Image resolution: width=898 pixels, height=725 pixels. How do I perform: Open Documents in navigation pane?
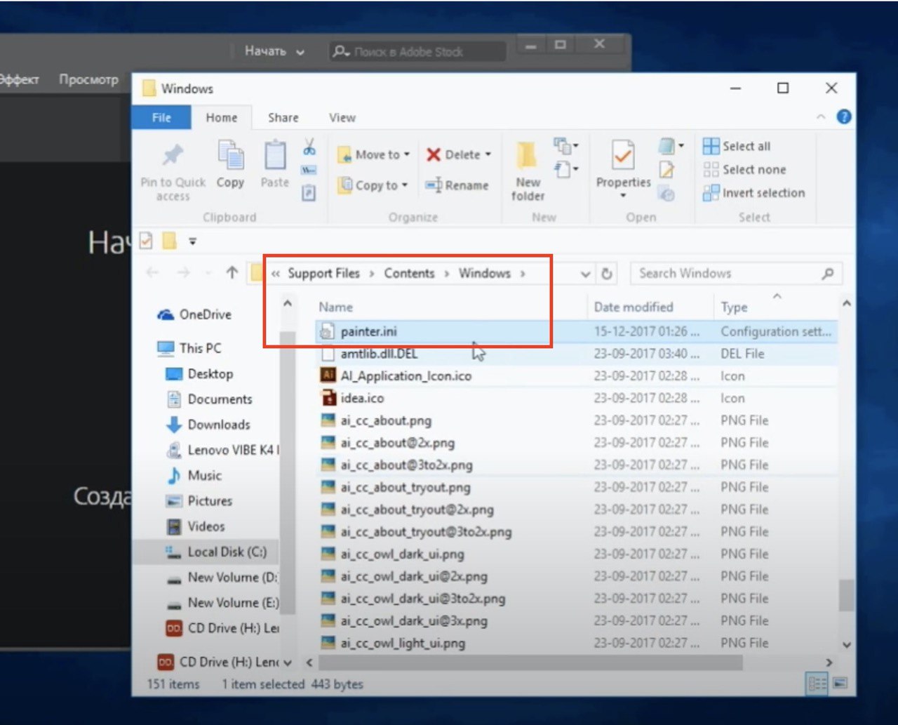(208, 399)
